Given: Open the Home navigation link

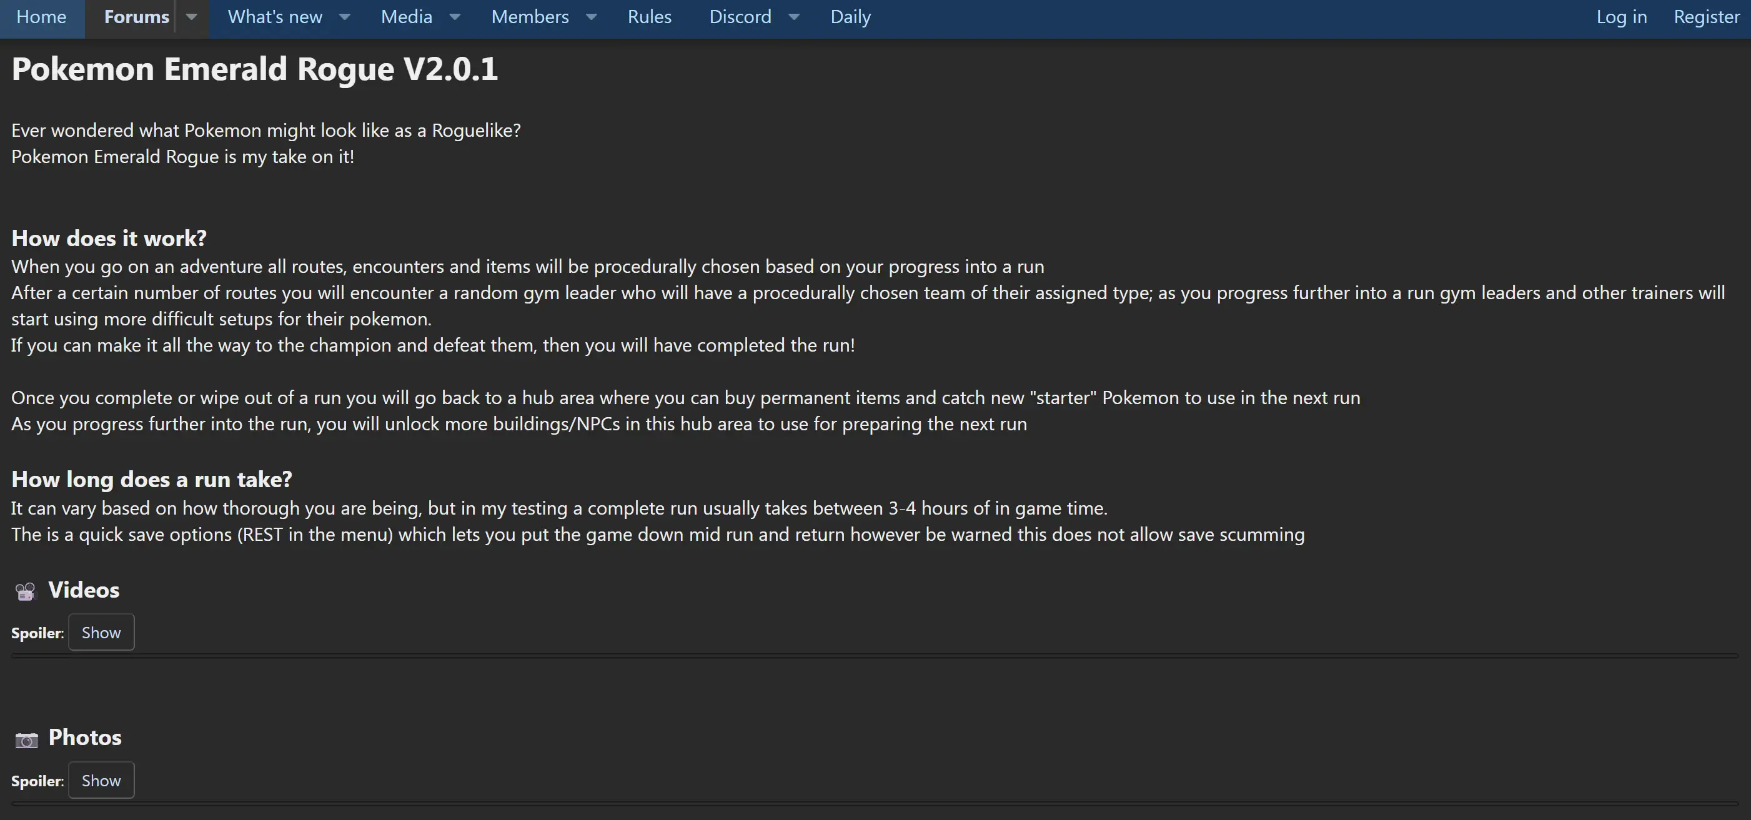Looking at the screenshot, I should pos(41,17).
